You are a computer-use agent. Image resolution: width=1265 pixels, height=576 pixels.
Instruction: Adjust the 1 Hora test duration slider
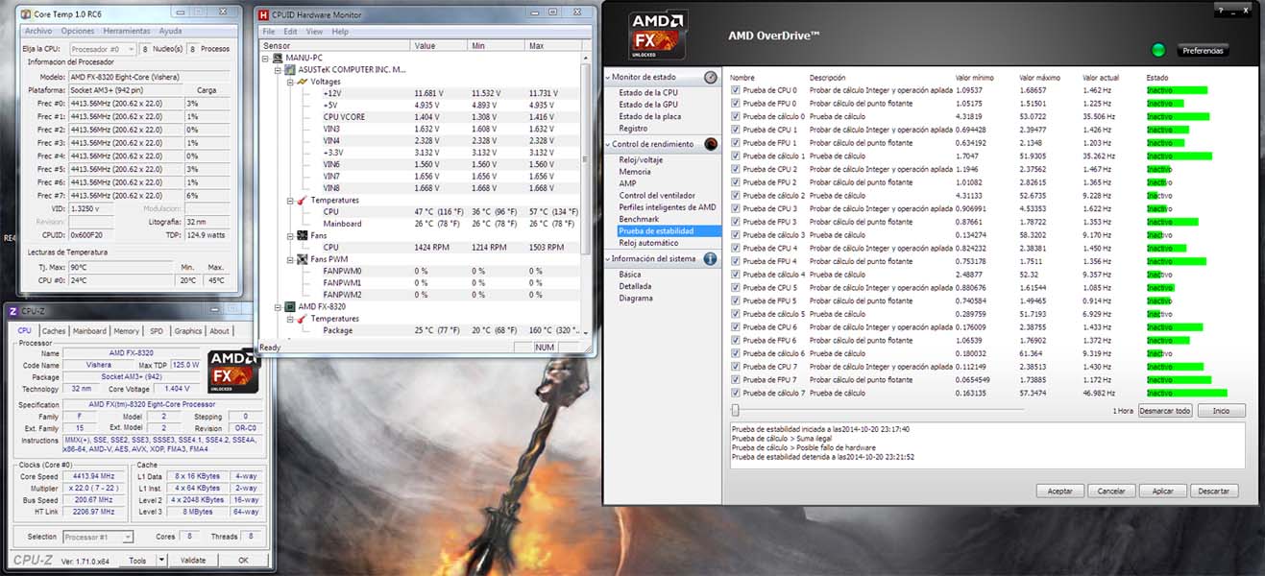pyautogui.click(x=736, y=411)
